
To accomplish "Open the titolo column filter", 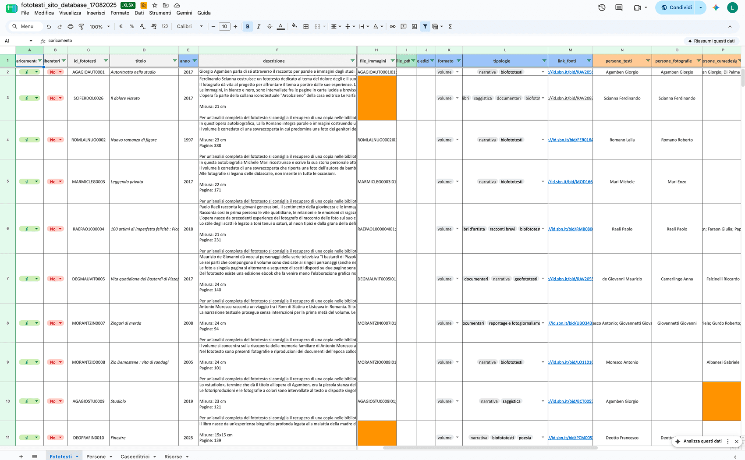I will (x=175, y=61).
